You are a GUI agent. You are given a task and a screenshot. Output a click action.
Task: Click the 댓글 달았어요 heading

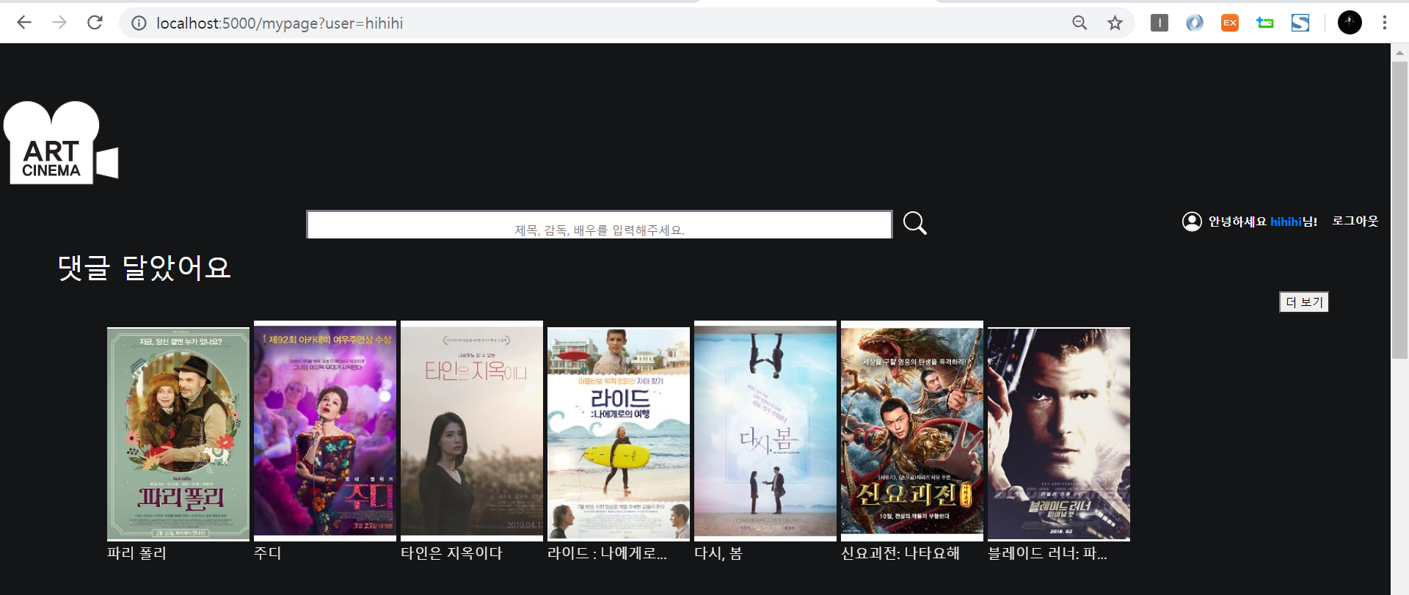pyautogui.click(x=145, y=268)
